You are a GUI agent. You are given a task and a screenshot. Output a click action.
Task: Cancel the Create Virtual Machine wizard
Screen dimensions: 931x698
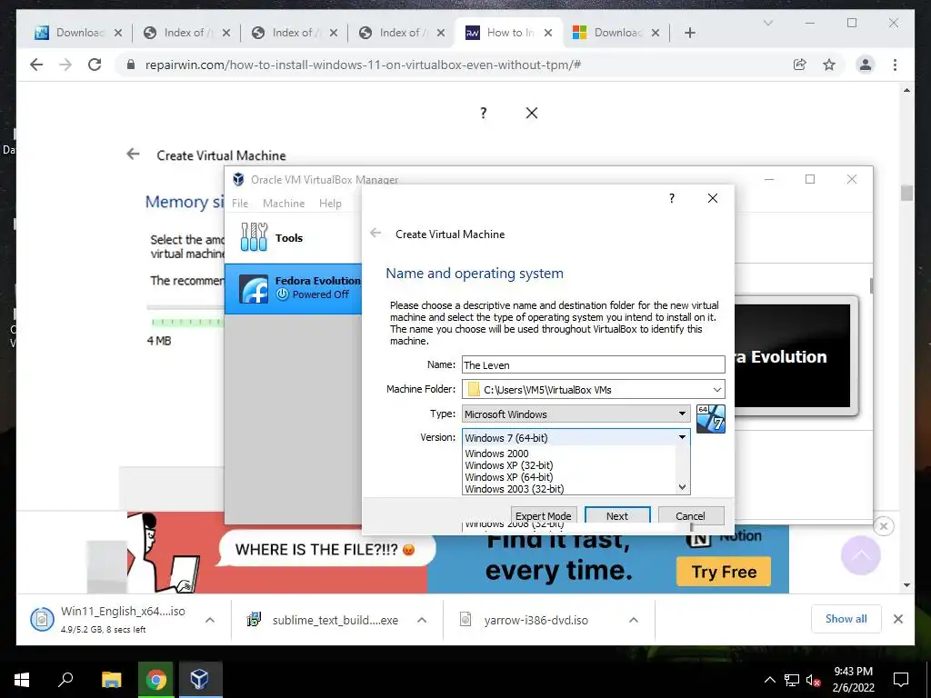click(690, 516)
